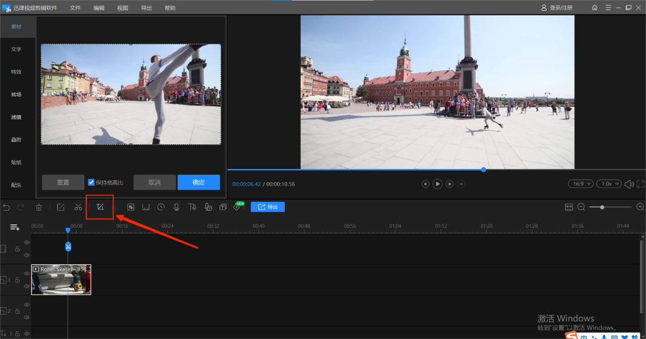Open the 文件 menu
Screen dimensions: 646x339
pyautogui.click(x=75, y=8)
